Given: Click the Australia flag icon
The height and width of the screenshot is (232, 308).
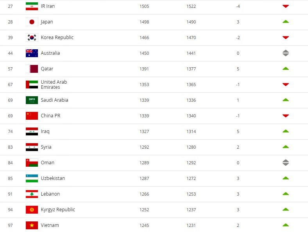Looking at the screenshot, I should pos(32,53).
